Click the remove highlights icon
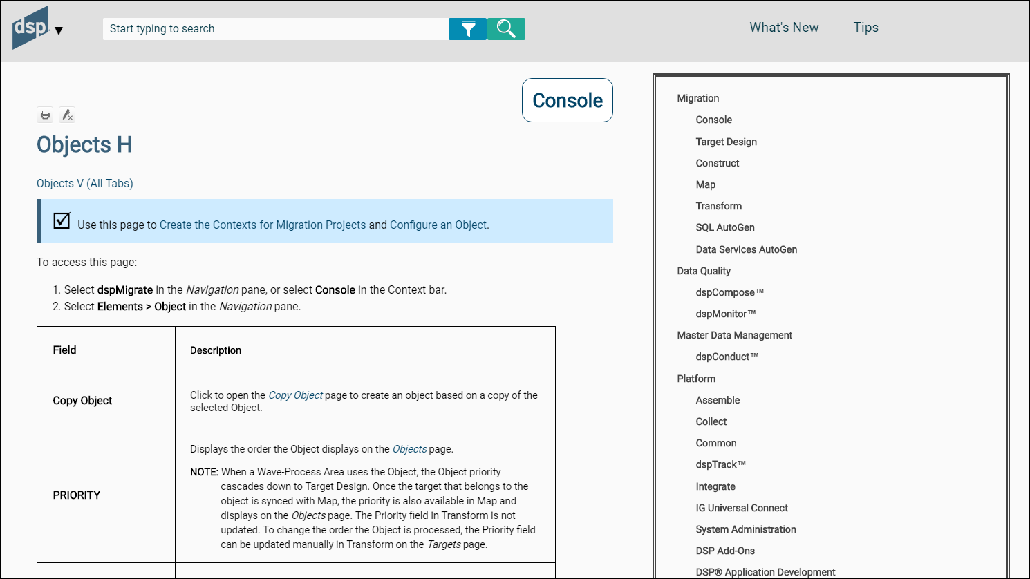 (x=67, y=115)
